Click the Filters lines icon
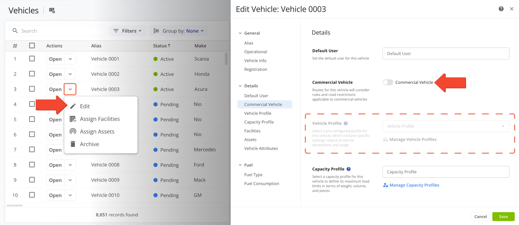 point(116,31)
